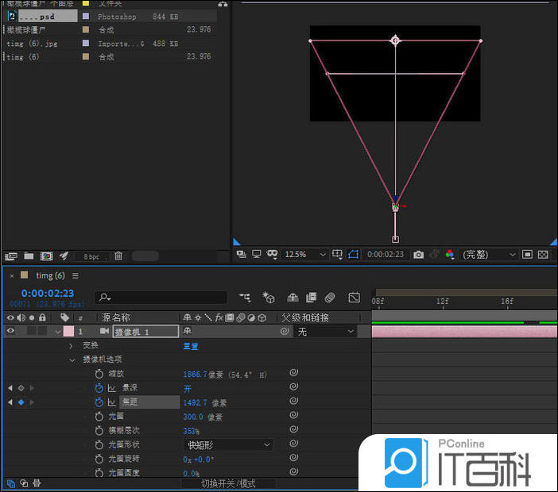
Task: Create new folder in project panel
Action: point(29,256)
